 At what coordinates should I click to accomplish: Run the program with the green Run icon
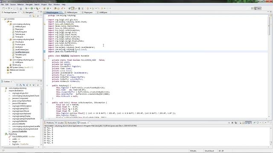tap(32, 8)
